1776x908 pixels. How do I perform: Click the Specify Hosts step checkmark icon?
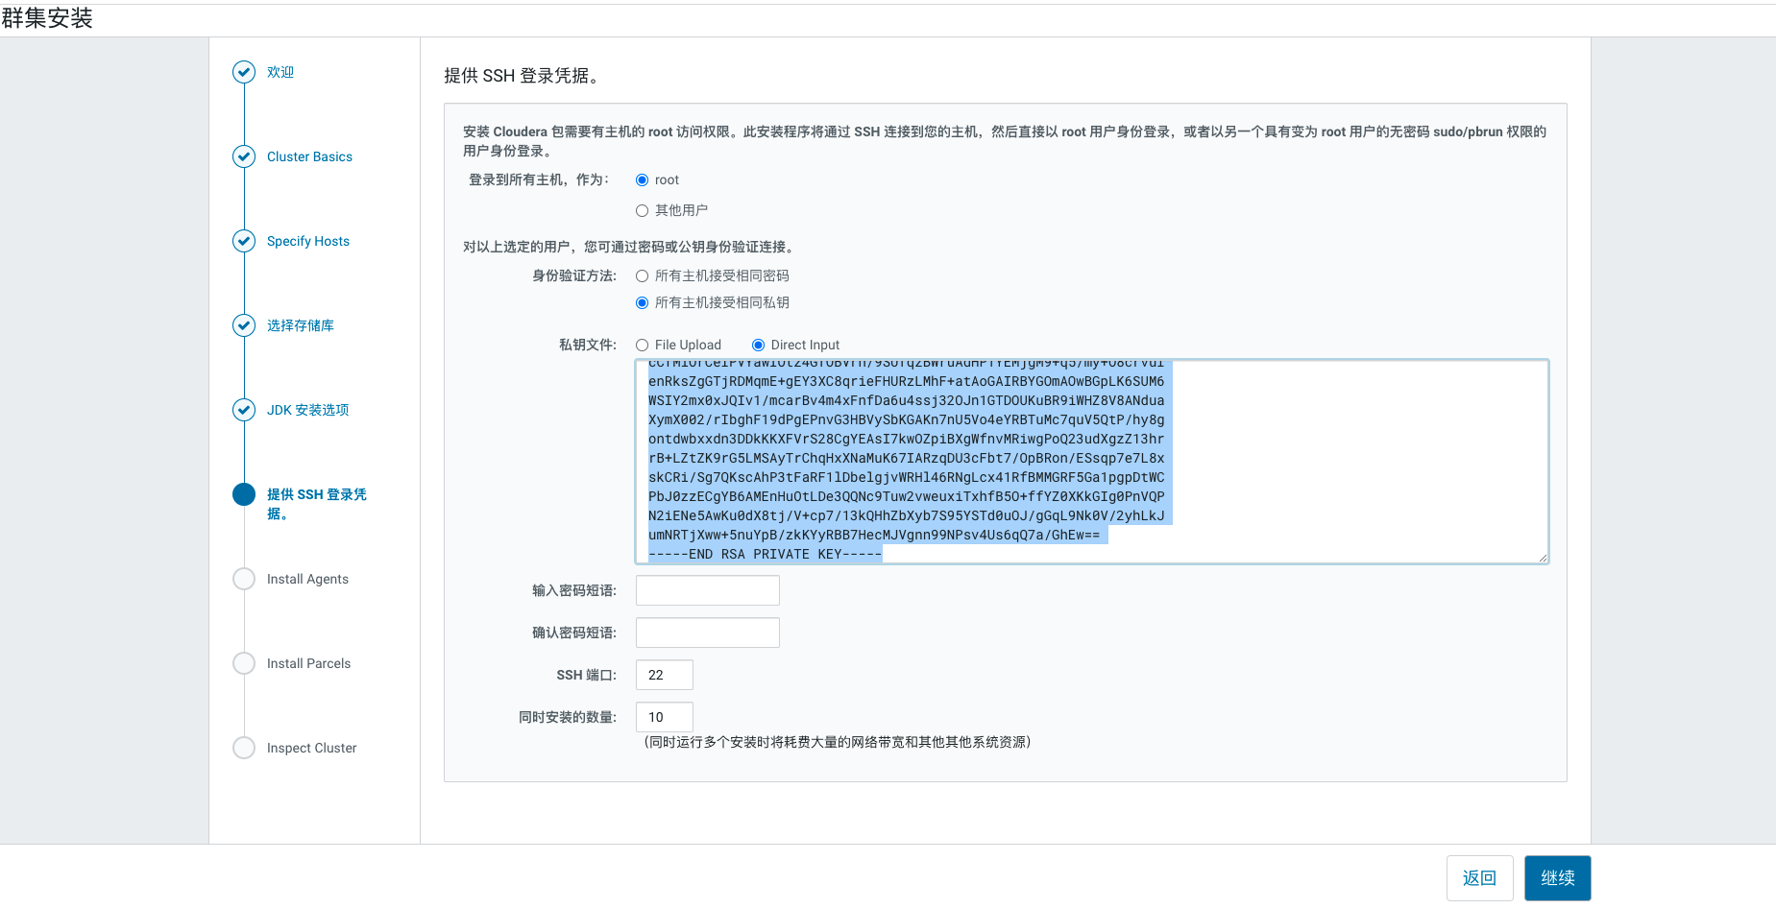click(x=244, y=241)
